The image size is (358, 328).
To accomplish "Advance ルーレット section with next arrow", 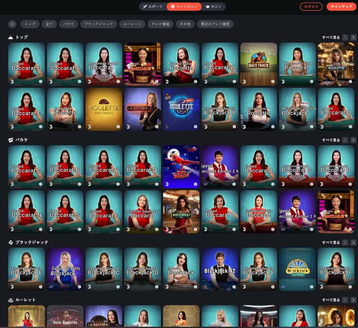I will coord(353,300).
